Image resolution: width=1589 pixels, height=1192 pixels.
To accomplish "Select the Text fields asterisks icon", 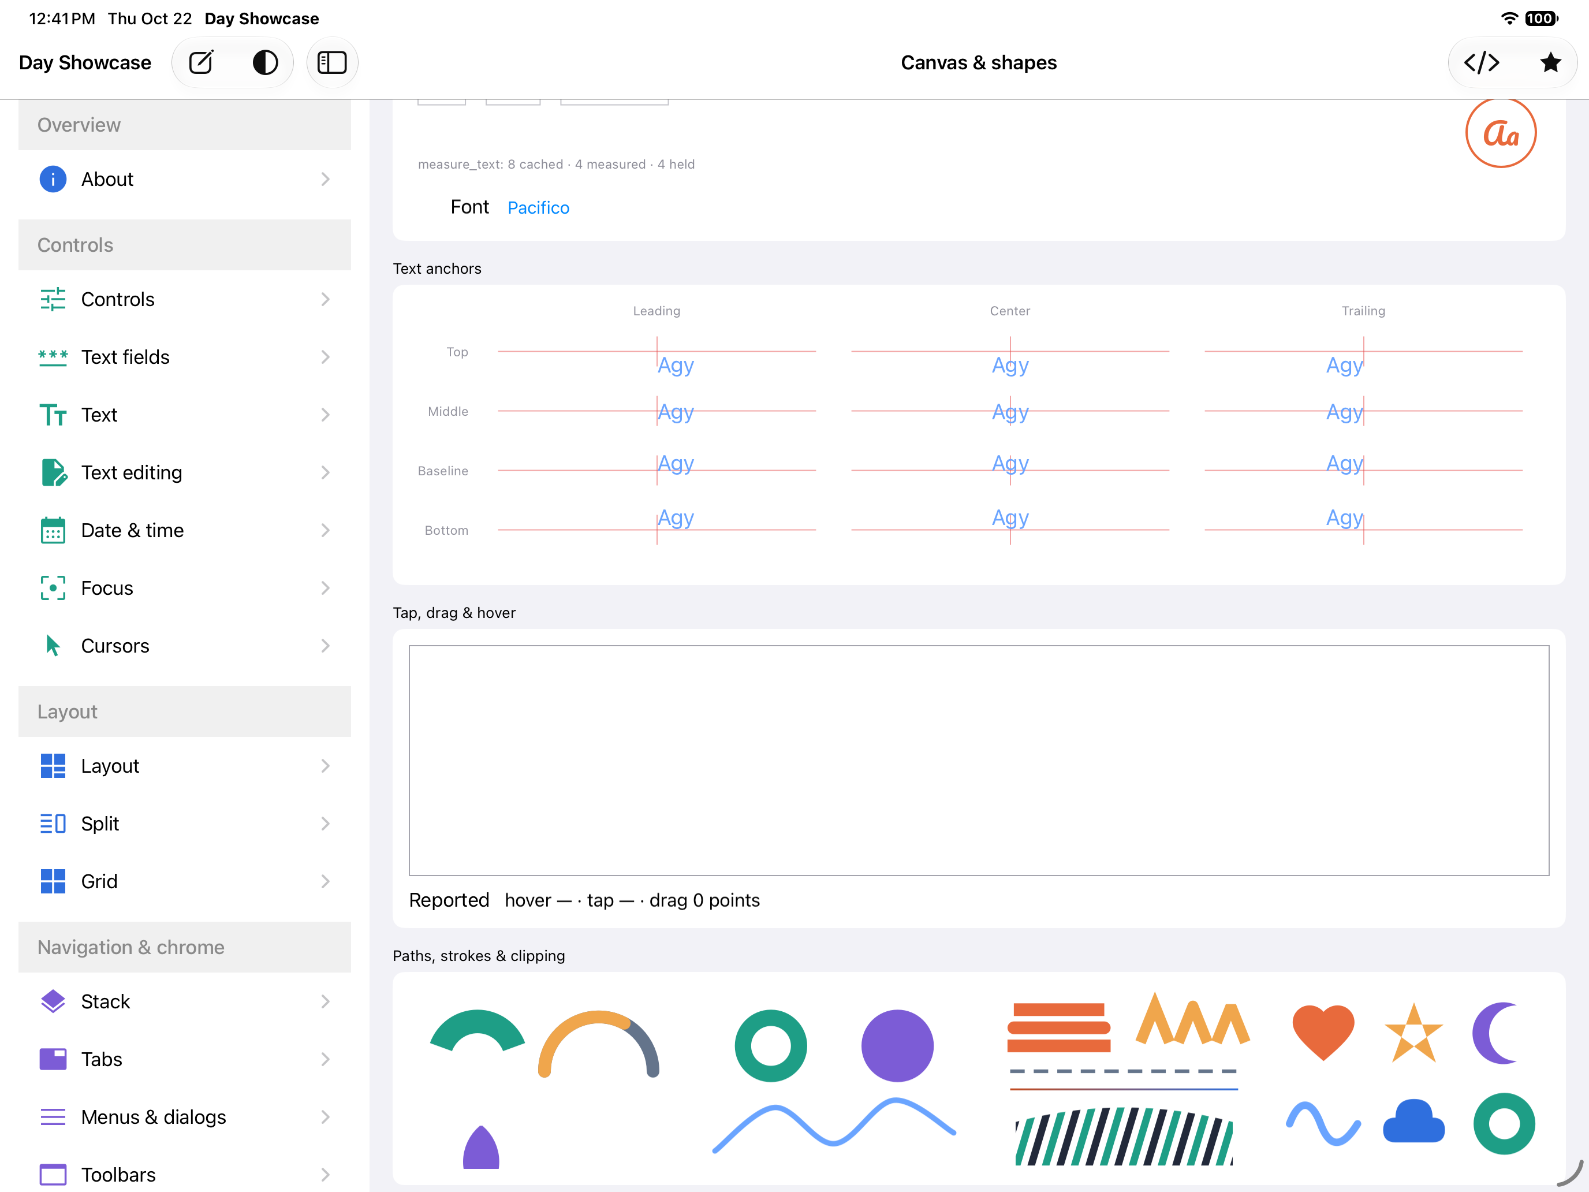I will pyautogui.click(x=53, y=357).
